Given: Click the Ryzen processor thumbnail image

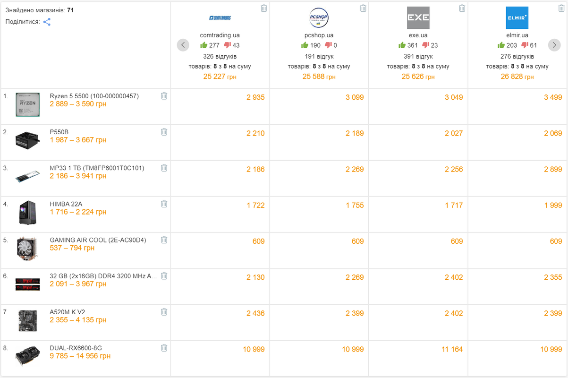Looking at the screenshot, I should [x=27, y=104].
